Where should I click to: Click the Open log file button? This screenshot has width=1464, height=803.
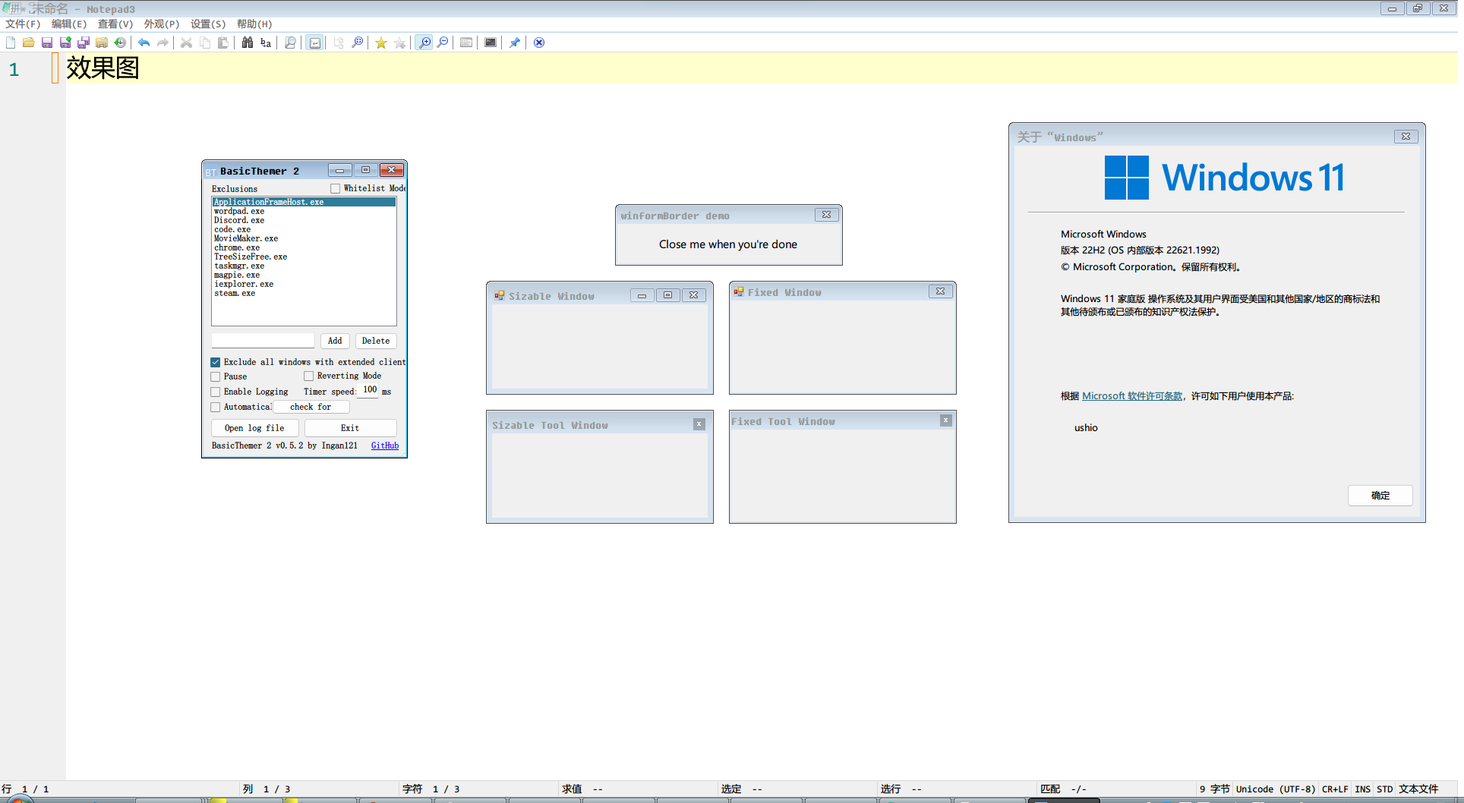tap(254, 428)
